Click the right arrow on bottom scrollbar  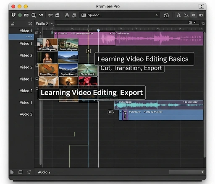pos(202,172)
